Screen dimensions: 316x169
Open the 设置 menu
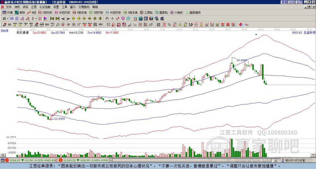point(56,7)
